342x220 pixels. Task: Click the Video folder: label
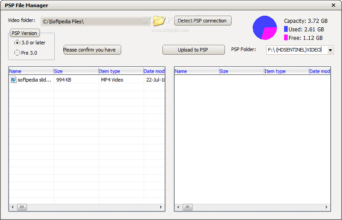pyautogui.click(x=22, y=20)
